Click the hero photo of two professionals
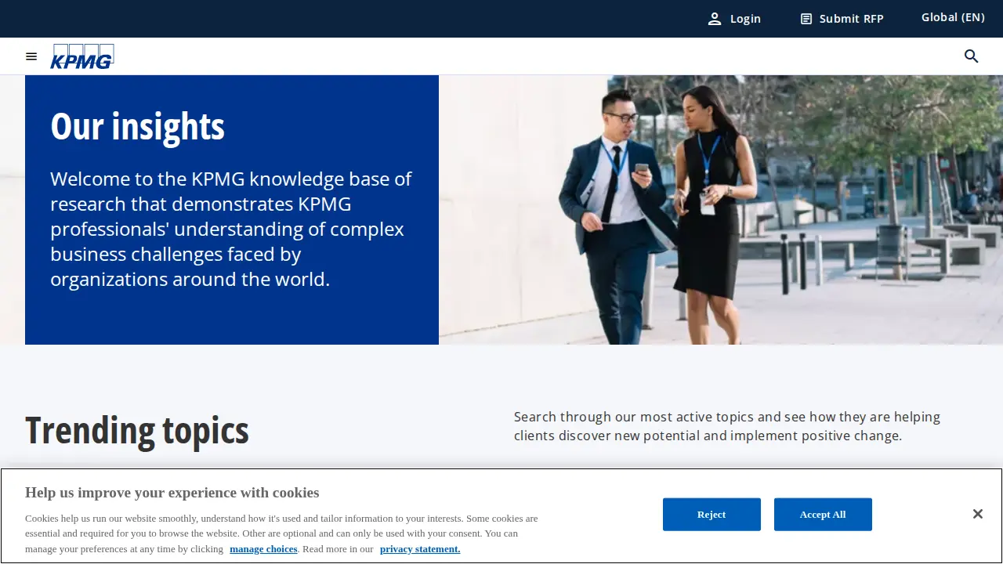 pos(721,210)
